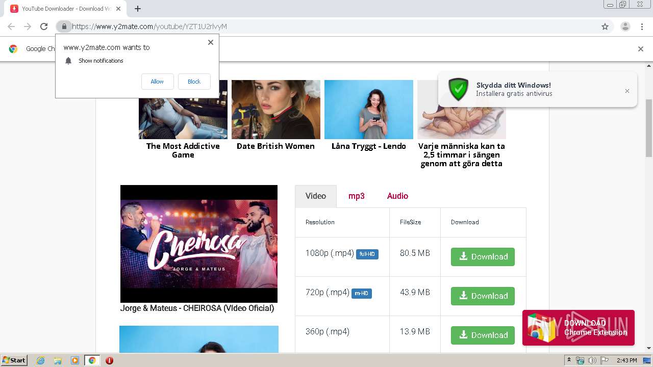Close the YouTube Downloader tab
The height and width of the screenshot is (367, 653).
click(118, 9)
